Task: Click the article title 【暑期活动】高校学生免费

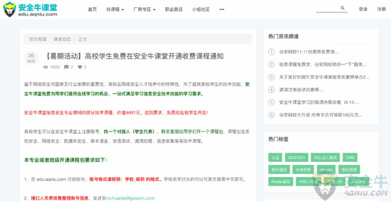Action: (134, 56)
